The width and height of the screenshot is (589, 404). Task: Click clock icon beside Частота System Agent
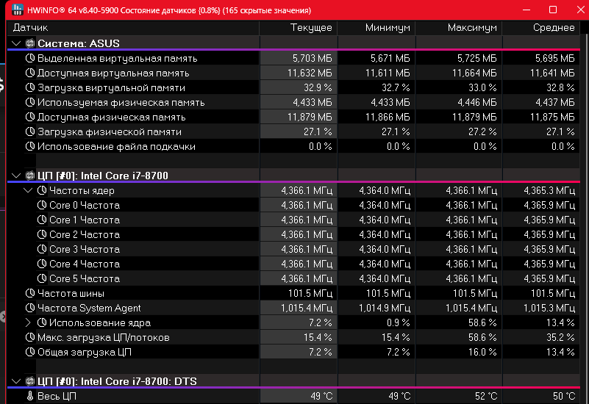(x=30, y=308)
